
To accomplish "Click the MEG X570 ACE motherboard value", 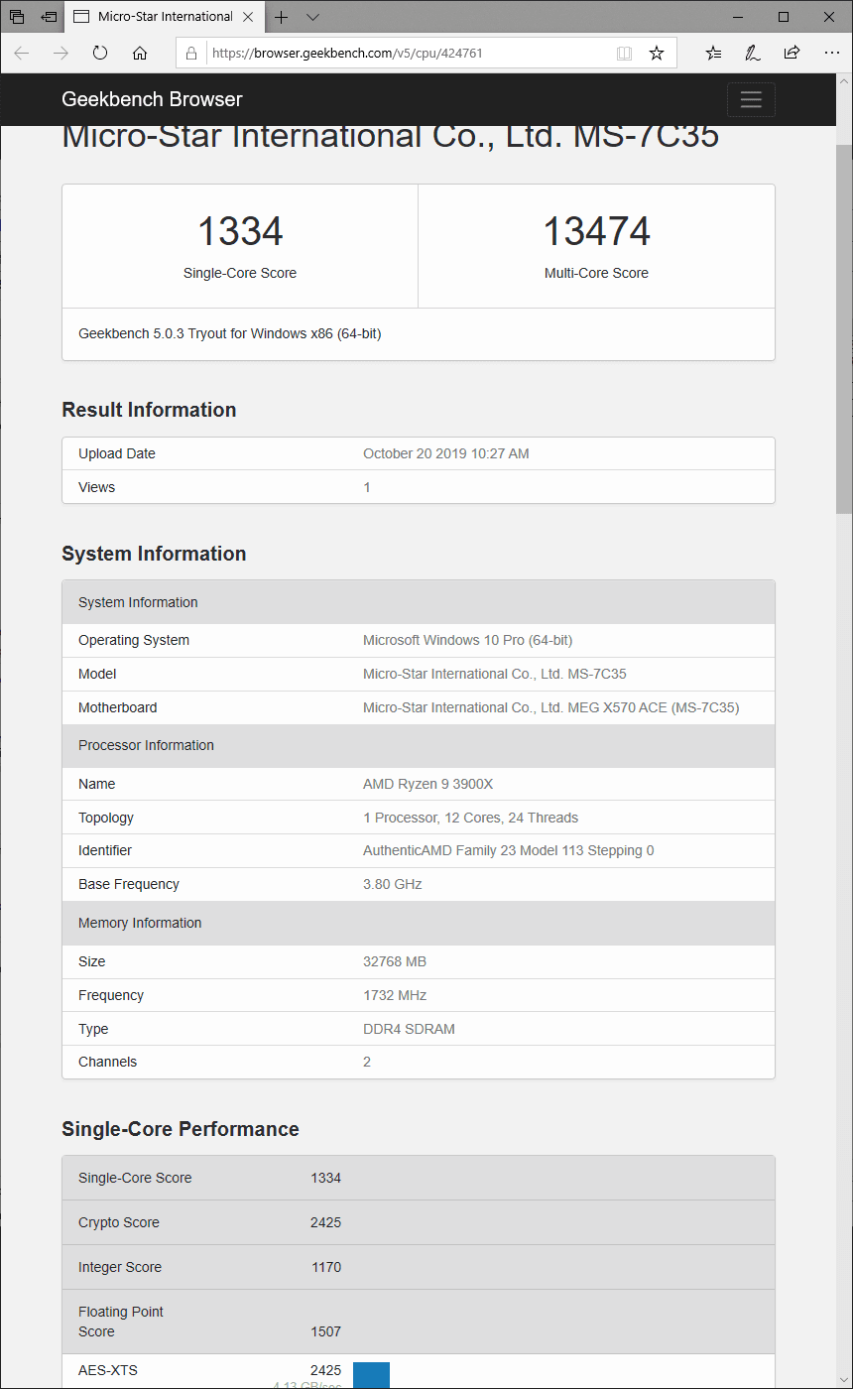I will [x=550, y=707].
